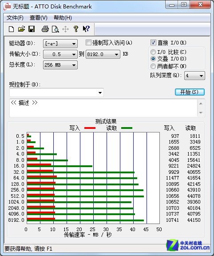
Task: Close the ATTO Disk Benchmark window
Action: tap(200, 5)
